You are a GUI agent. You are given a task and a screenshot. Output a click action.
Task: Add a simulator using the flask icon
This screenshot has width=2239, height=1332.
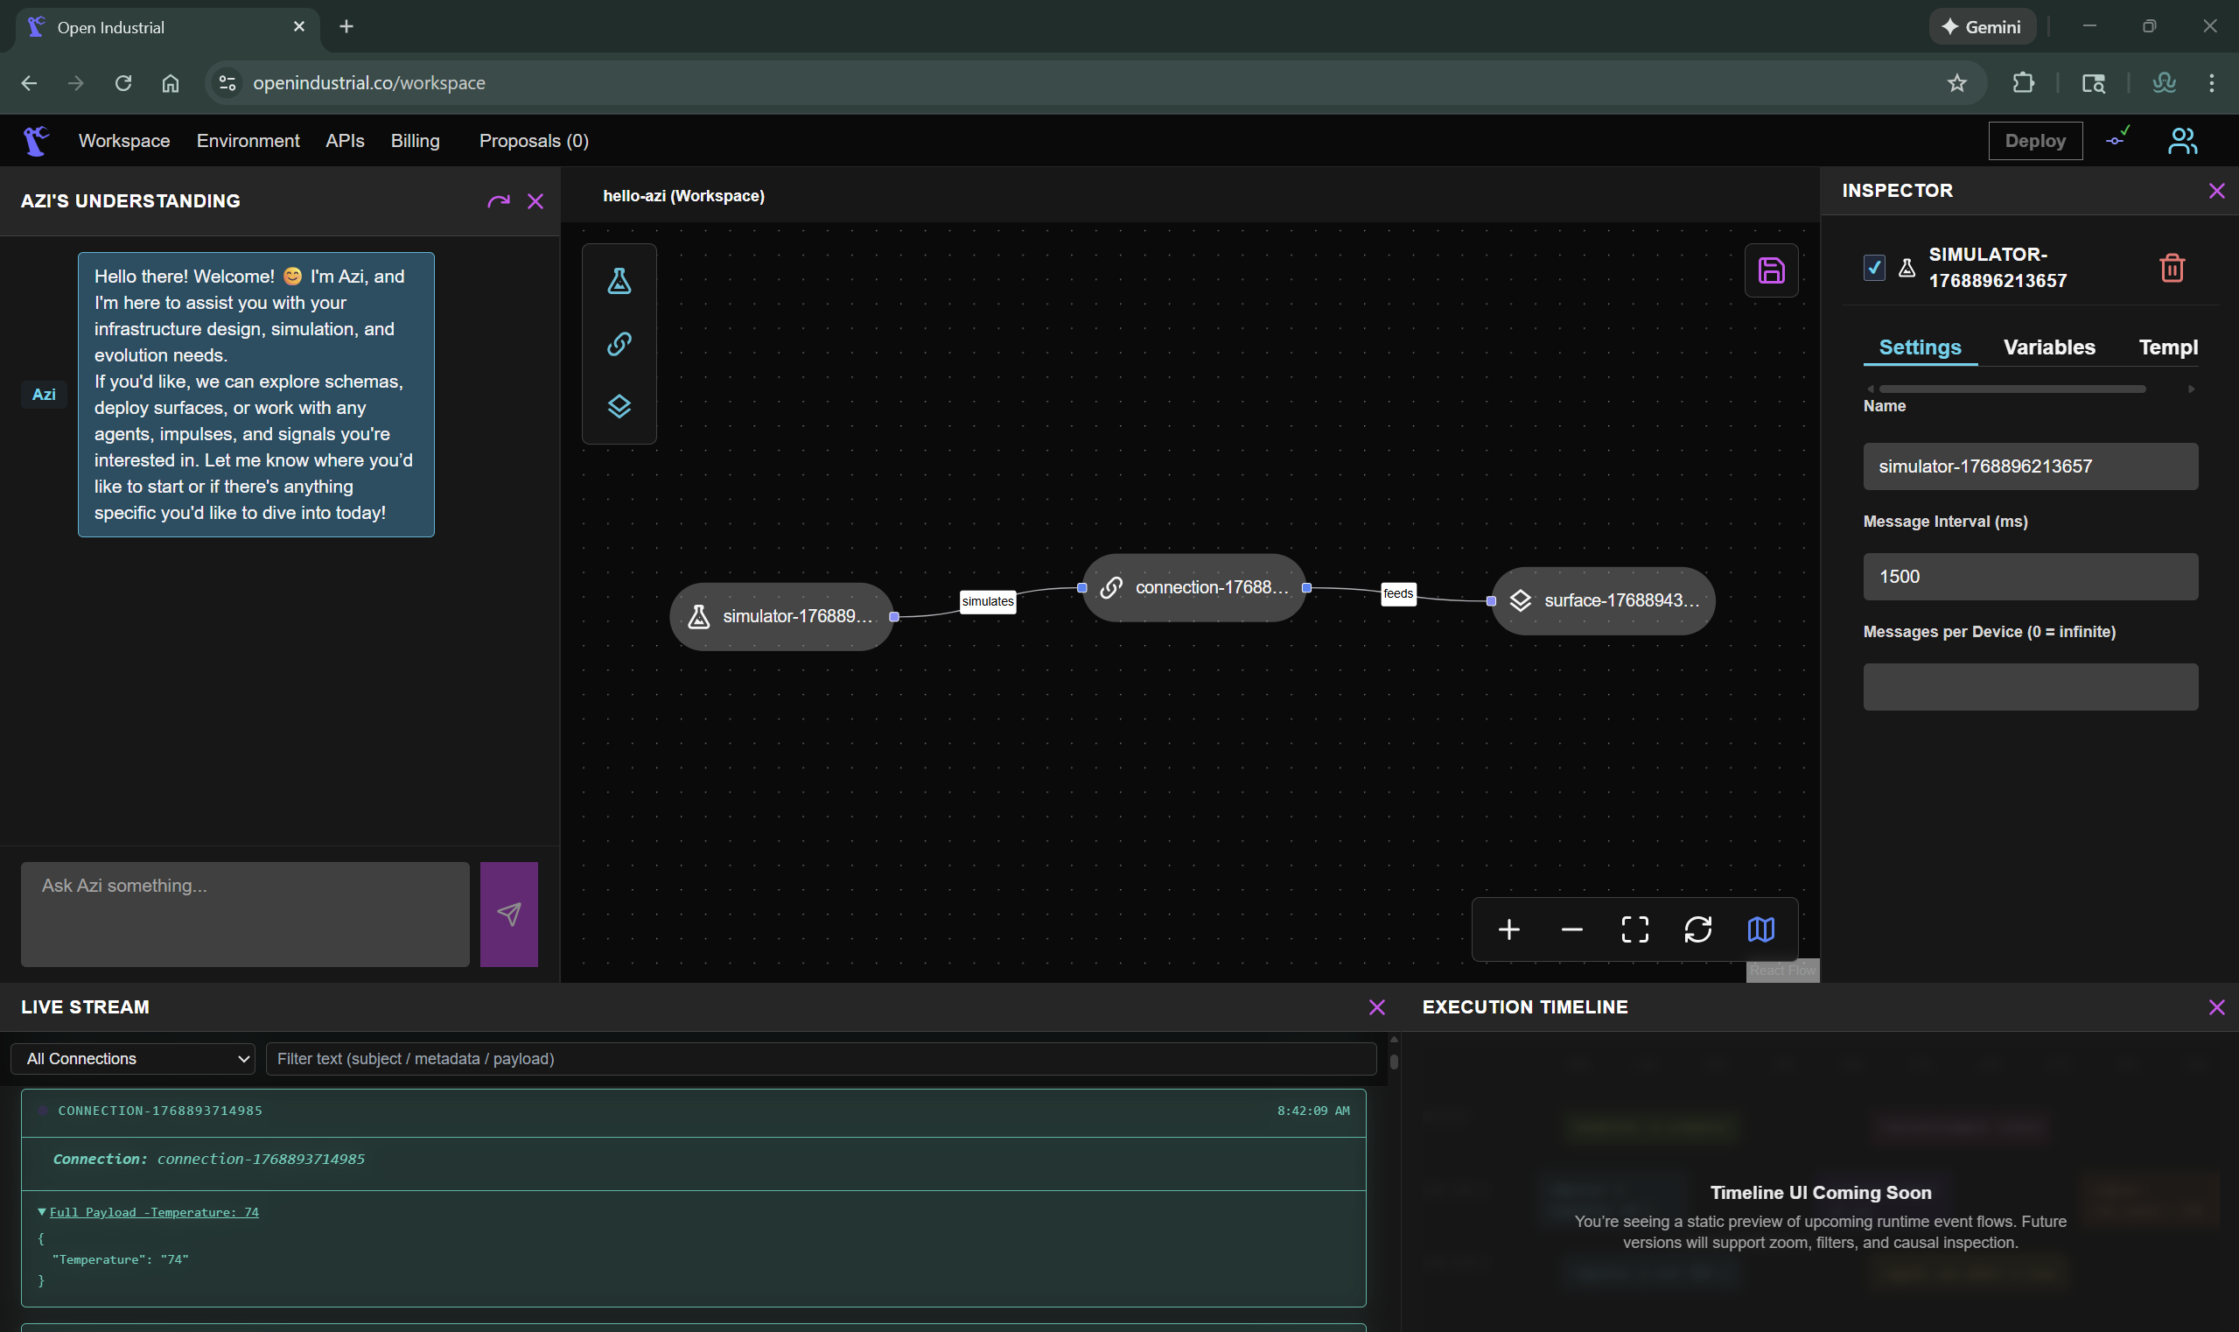pos(619,281)
